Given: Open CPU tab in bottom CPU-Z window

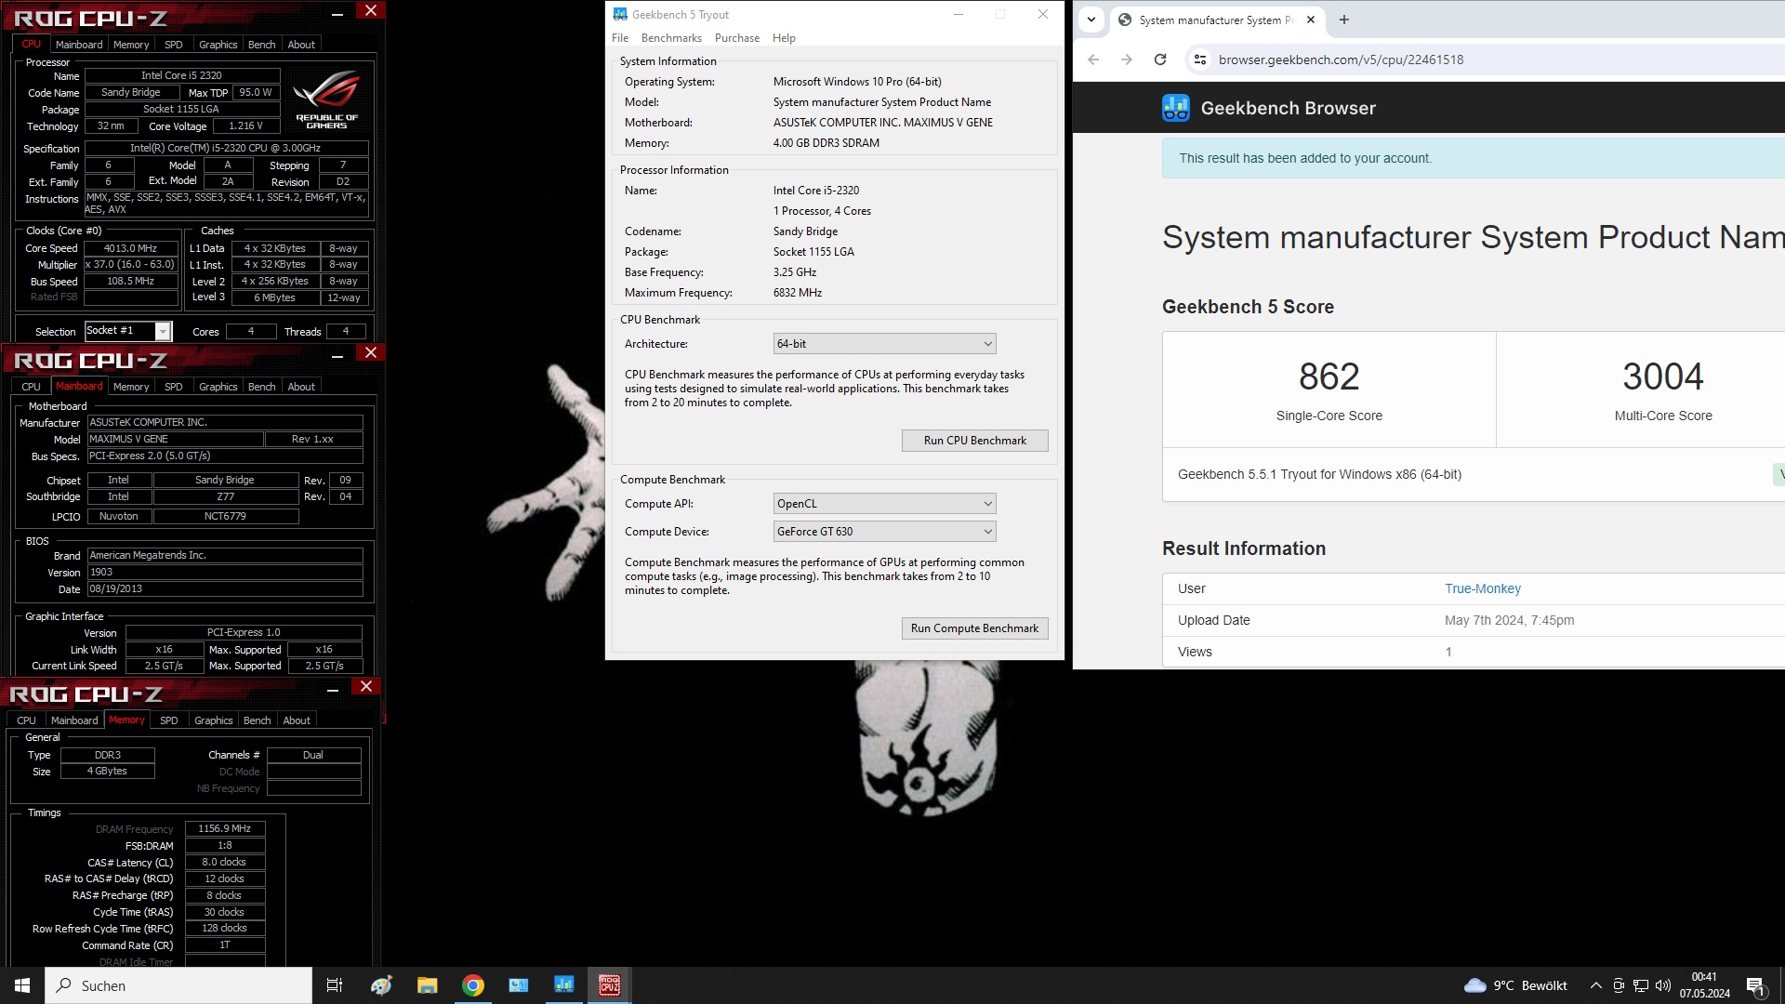Looking at the screenshot, I should [x=27, y=720].
